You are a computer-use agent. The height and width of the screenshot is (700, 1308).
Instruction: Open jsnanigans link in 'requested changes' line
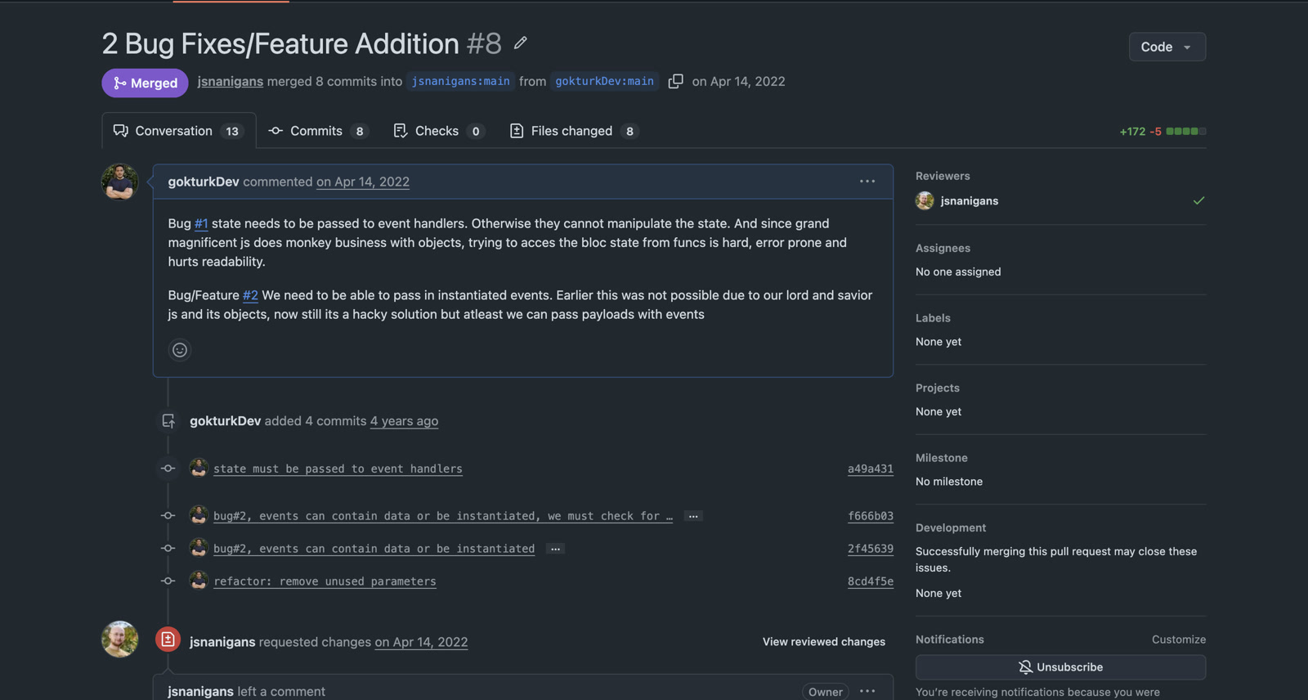(222, 642)
